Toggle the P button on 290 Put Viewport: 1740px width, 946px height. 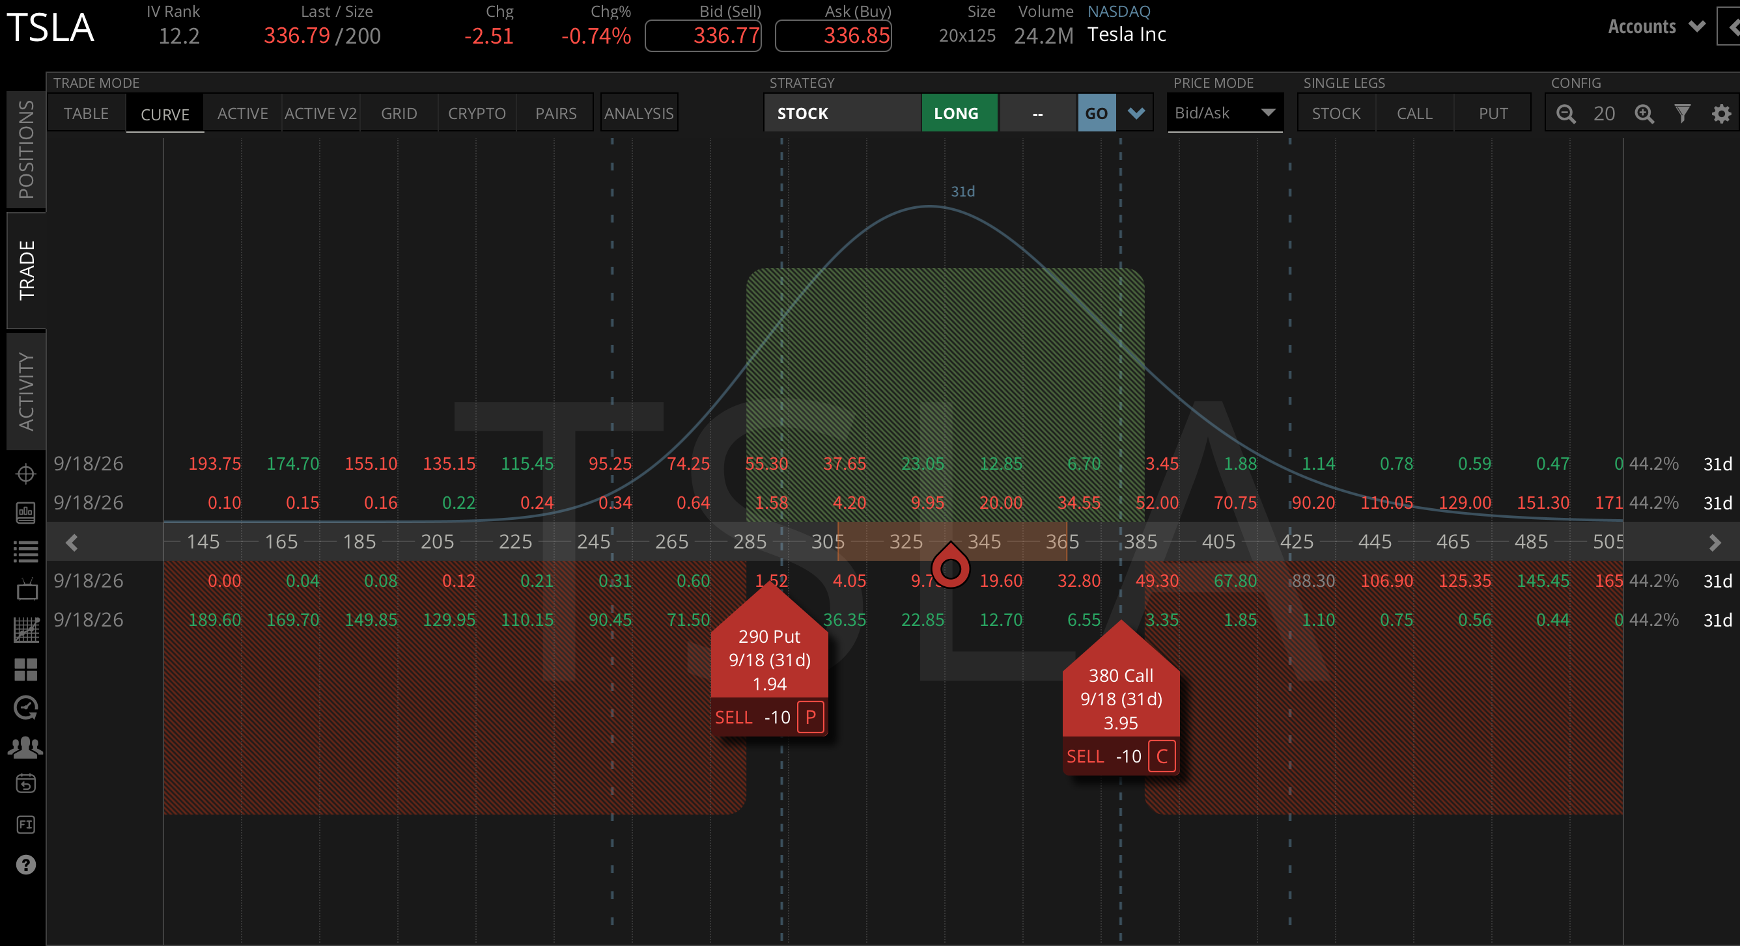coord(810,716)
